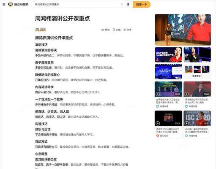Click the 搜索一下 search button
The width and height of the screenshot is (216, 169).
142,4
